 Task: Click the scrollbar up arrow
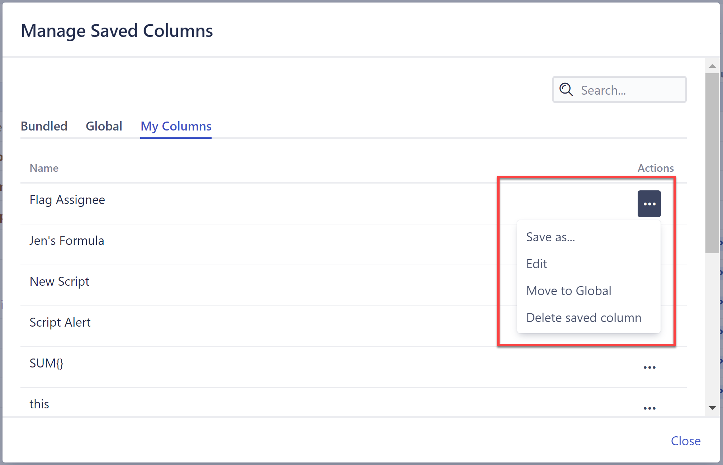tap(712, 66)
